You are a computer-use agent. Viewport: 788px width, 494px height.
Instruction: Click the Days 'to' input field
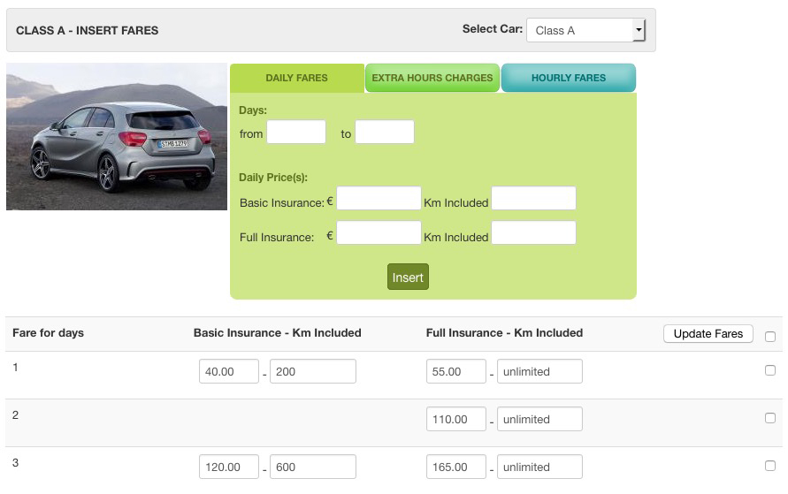click(x=385, y=132)
